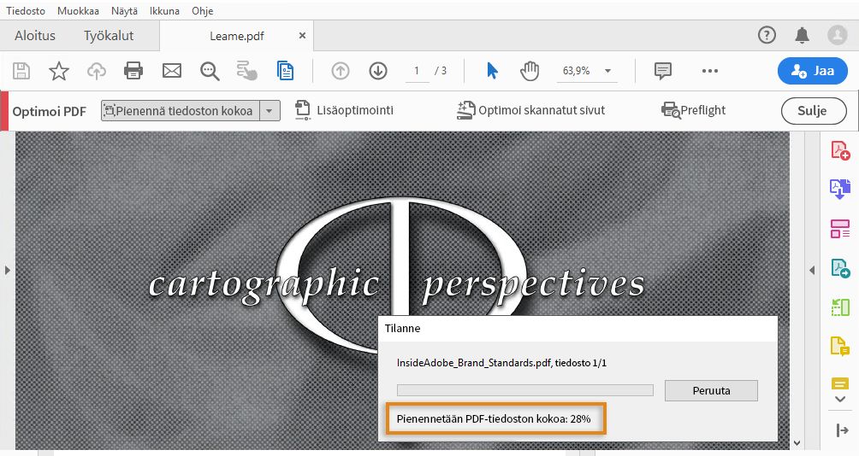859x456 pixels.
Task: Open the find text magnifier tool
Action: 210,71
